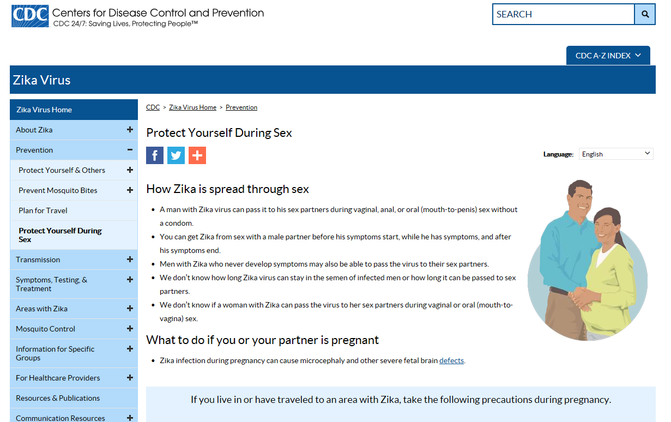The width and height of the screenshot is (671, 422).
Task: Click the defects hyperlink
Action: click(x=451, y=360)
